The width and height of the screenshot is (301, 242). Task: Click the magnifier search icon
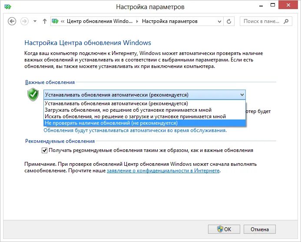click(286, 21)
